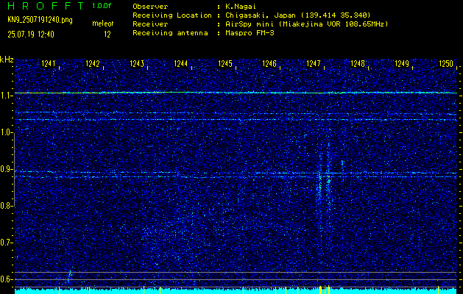Click the 1250 time axis label
This screenshot has height=294, width=463.
[x=446, y=63]
